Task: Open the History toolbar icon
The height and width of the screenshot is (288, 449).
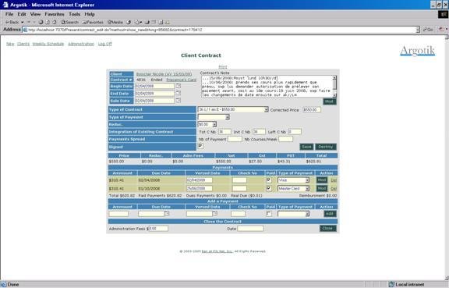Action: (x=129, y=22)
